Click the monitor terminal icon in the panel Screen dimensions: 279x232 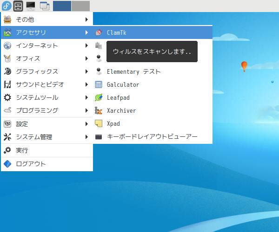pyautogui.click(x=31, y=6)
